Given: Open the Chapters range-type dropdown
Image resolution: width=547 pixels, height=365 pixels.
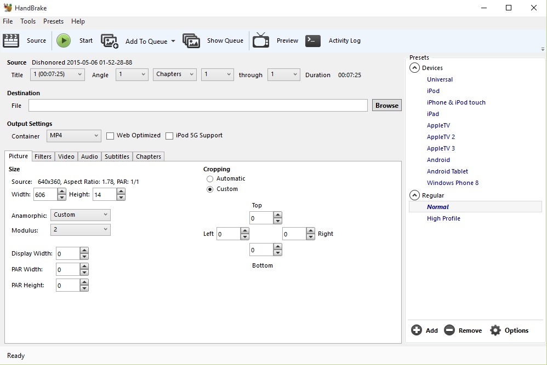Looking at the screenshot, I should click(x=174, y=74).
